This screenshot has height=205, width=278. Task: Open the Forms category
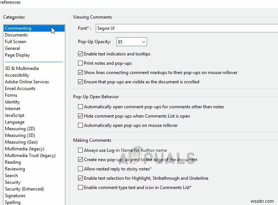(x=11, y=95)
